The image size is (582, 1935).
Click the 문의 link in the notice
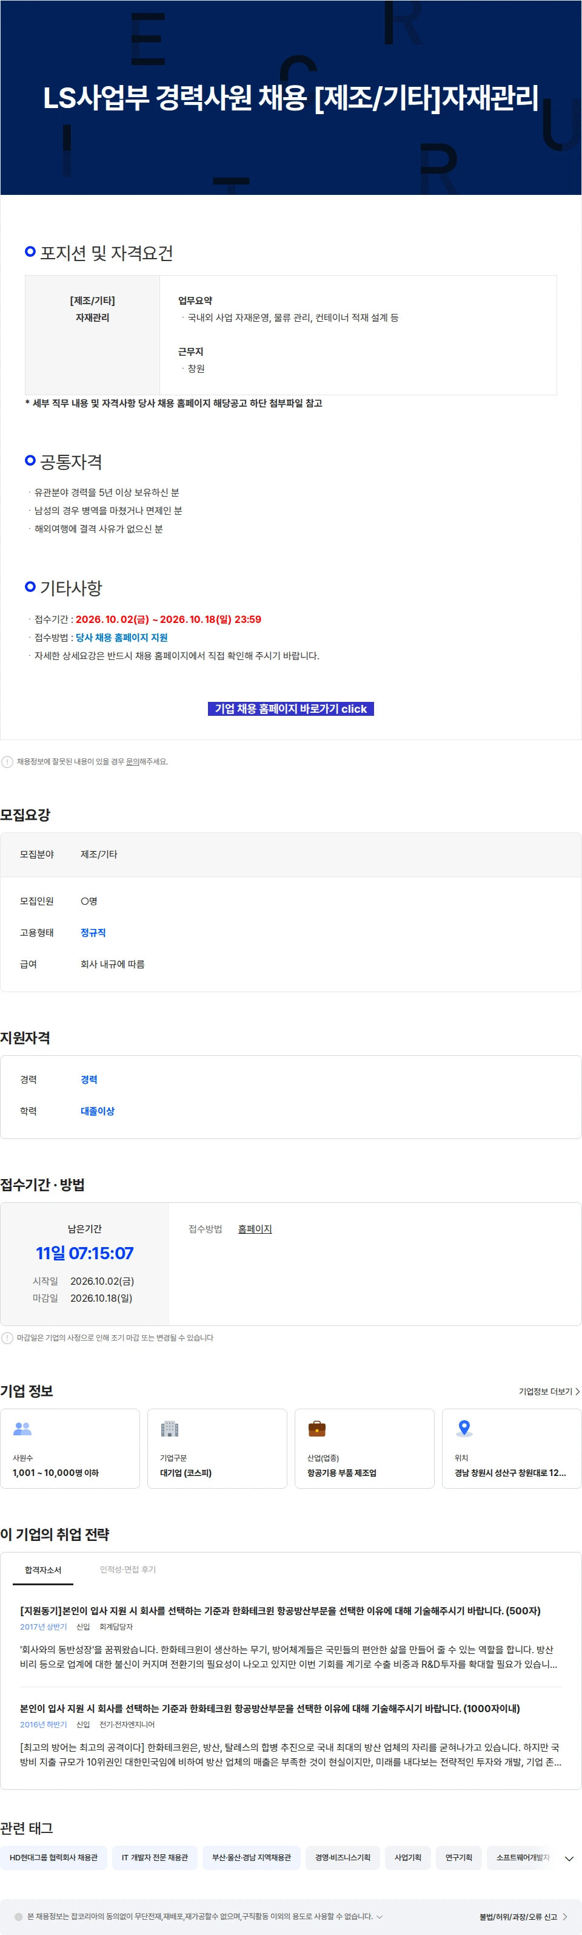coord(132,762)
